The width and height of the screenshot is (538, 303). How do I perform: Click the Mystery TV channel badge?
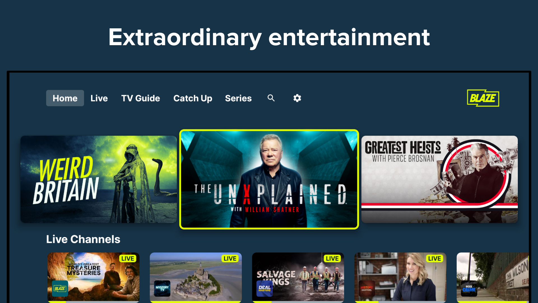point(162,288)
